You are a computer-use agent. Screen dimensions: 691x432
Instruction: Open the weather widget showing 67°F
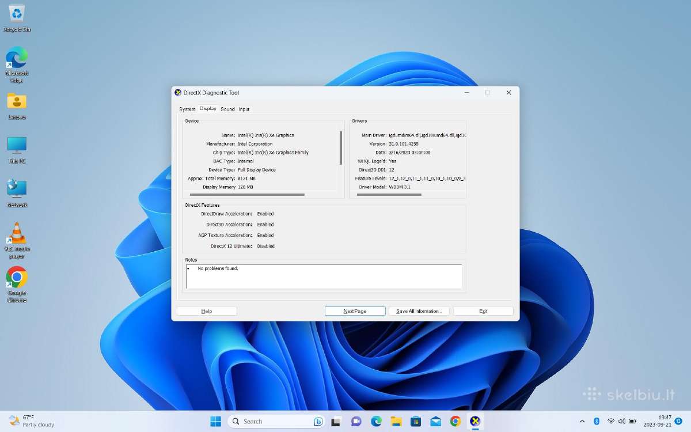(x=32, y=421)
